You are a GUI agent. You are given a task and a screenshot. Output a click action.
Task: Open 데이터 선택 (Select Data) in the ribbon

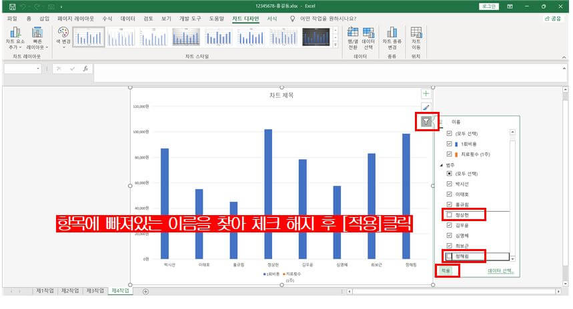[368, 38]
